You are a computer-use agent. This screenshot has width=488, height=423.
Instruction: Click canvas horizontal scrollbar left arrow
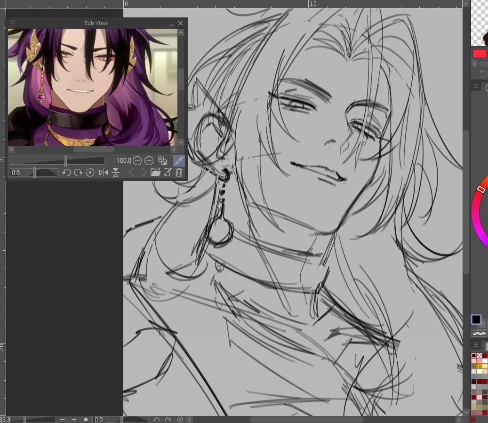click(190, 420)
